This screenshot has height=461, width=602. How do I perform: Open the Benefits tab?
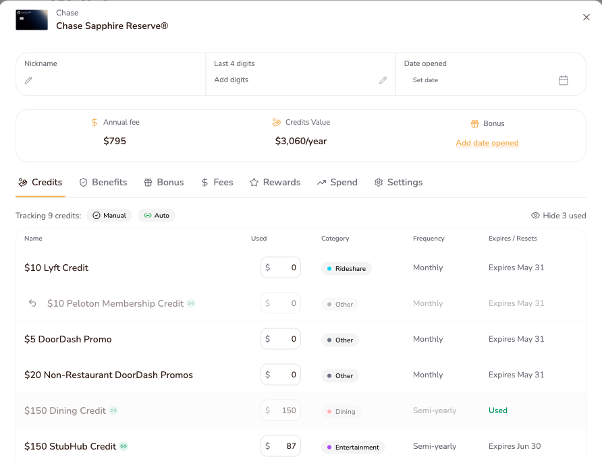pyautogui.click(x=103, y=182)
